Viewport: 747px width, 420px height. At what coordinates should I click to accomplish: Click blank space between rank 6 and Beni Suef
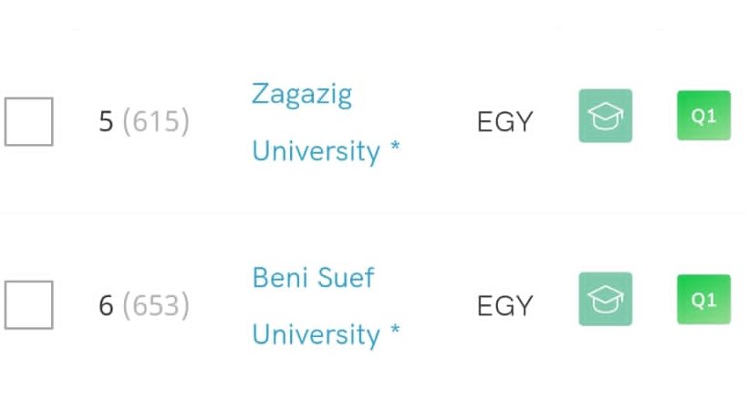tap(219, 305)
